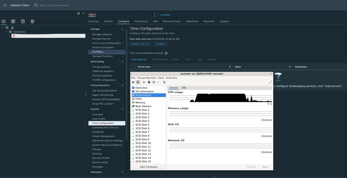This screenshot has height=178, width=347.
Task: Pause the vcenter virtual machine
Action: pos(149,82)
